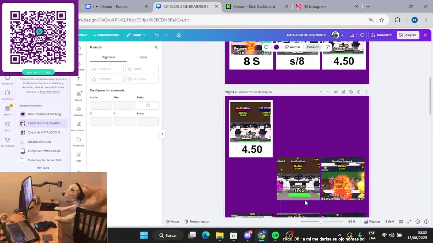Move page 2 down with the chevron
The width and height of the screenshot is (433, 243).
(328, 92)
